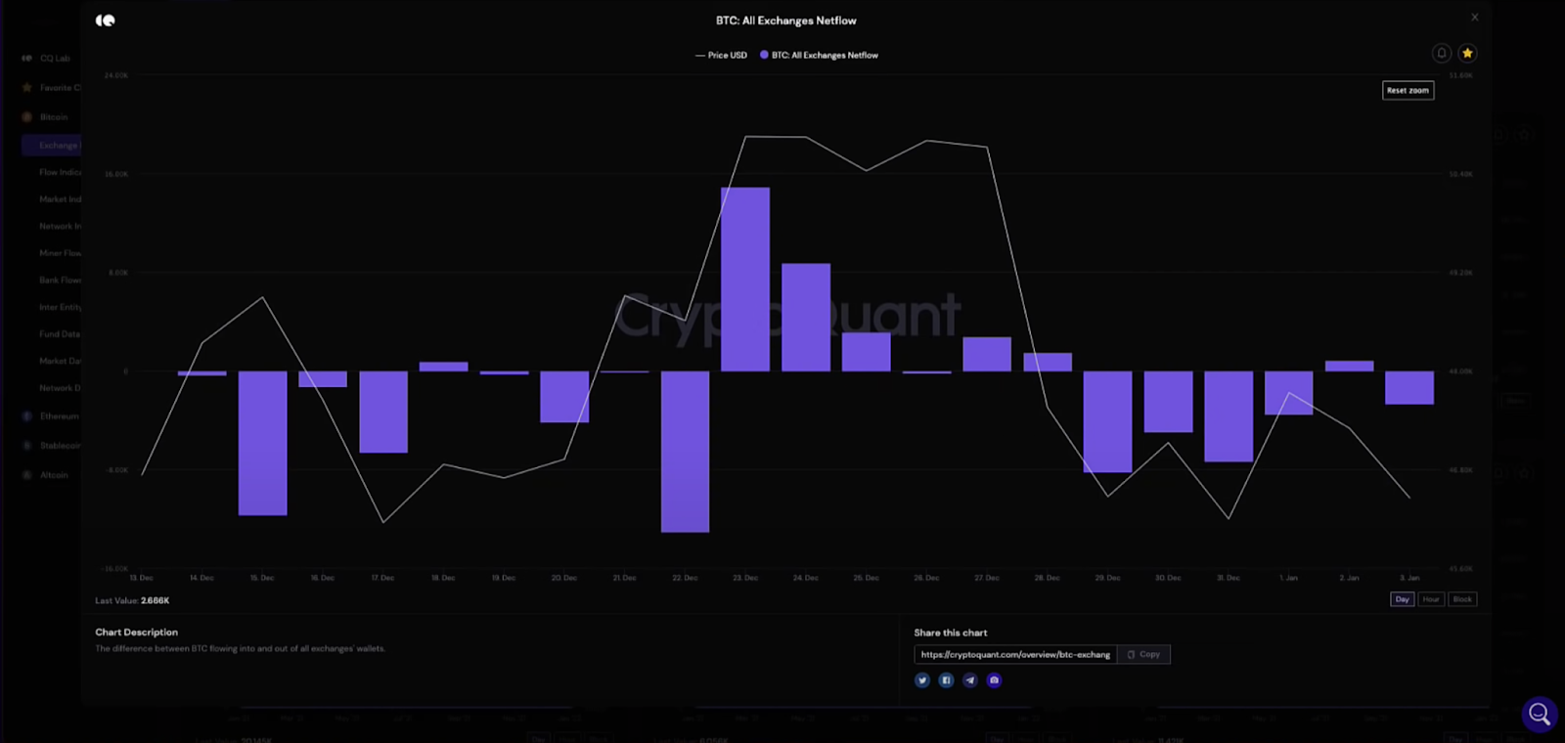1565x743 pixels.
Task: Share chart on Facebook
Action: (x=946, y=680)
